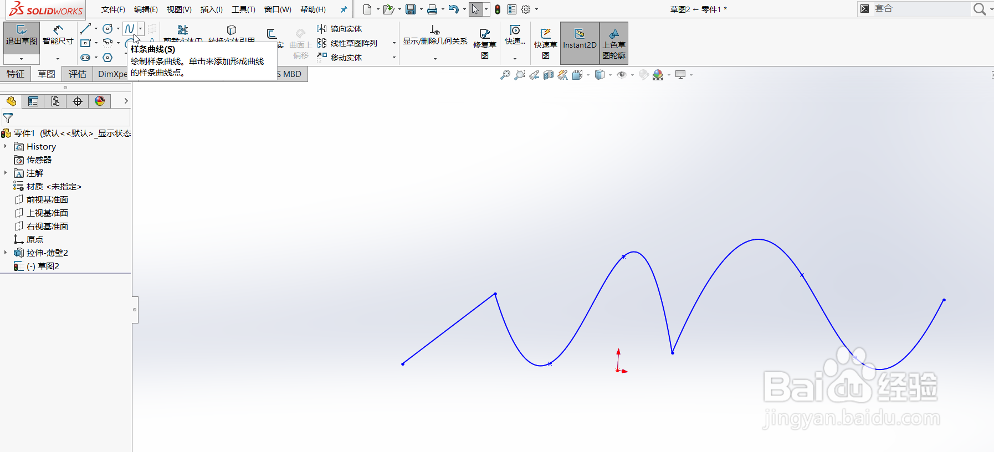
Task: Click the Apply Scene icon
Action: pos(658,75)
